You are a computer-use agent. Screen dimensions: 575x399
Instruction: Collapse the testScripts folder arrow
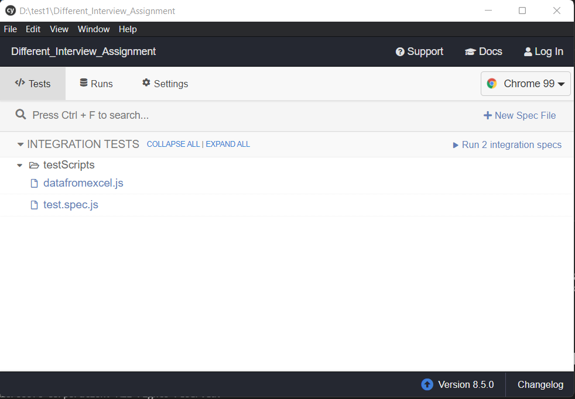20,165
